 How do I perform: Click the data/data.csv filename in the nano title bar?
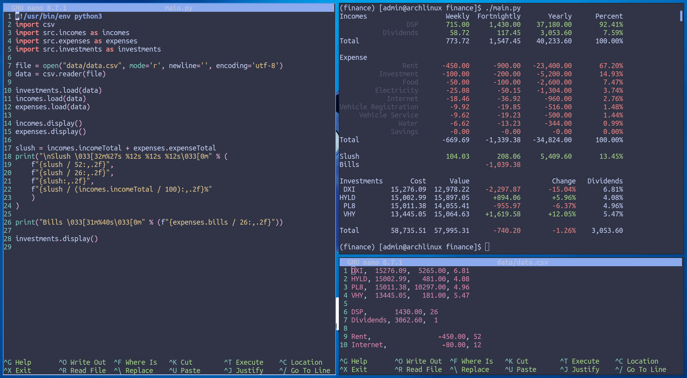click(522, 262)
